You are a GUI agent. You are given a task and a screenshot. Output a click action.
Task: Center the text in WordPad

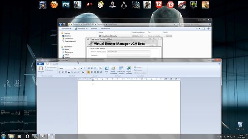pos(92,72)
